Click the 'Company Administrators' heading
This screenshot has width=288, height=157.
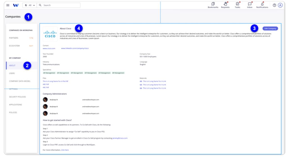point(55,94)
